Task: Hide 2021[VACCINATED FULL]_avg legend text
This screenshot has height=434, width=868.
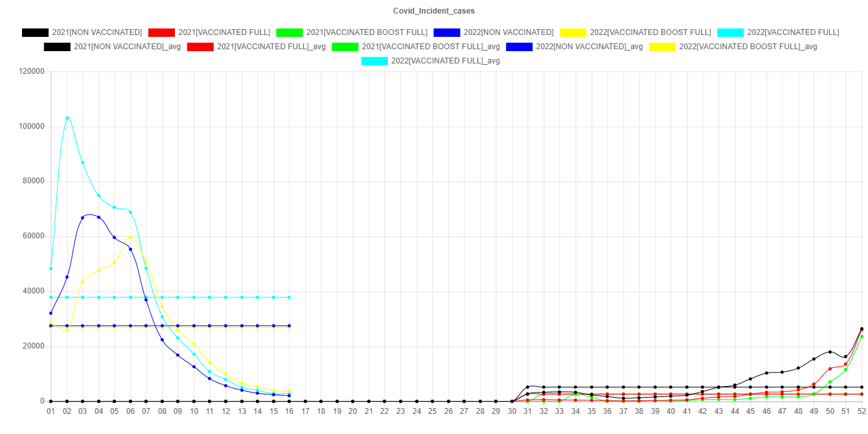Action: (x=271, y=47)
